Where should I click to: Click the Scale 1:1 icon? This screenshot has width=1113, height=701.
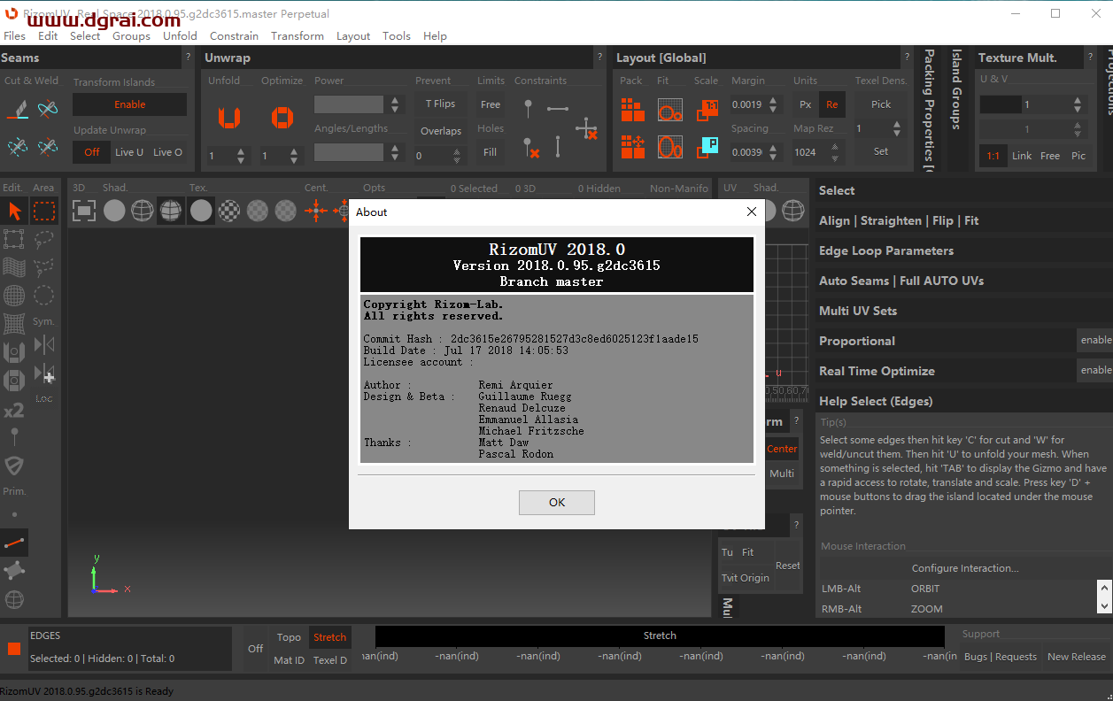point(707,110)
